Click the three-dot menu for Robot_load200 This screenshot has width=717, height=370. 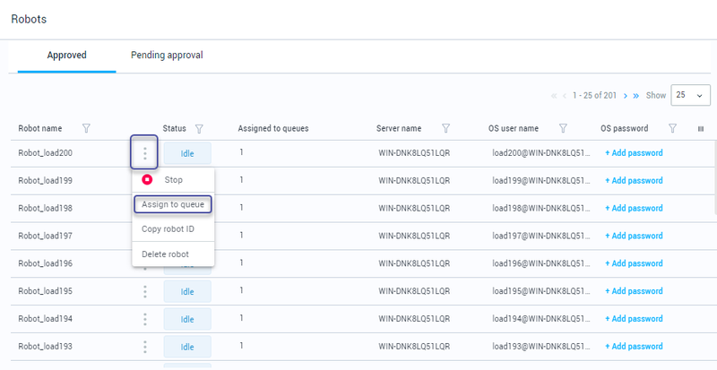(144, 152)
